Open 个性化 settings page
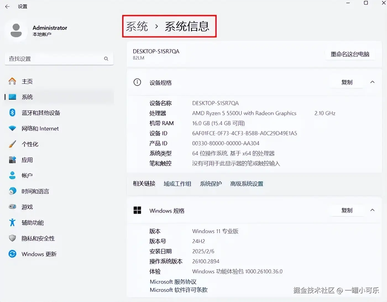Viewport: 387px width, 302px height. (59, 144)
